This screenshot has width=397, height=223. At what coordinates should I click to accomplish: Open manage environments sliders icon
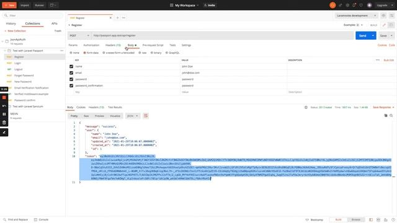pos(391,15)
